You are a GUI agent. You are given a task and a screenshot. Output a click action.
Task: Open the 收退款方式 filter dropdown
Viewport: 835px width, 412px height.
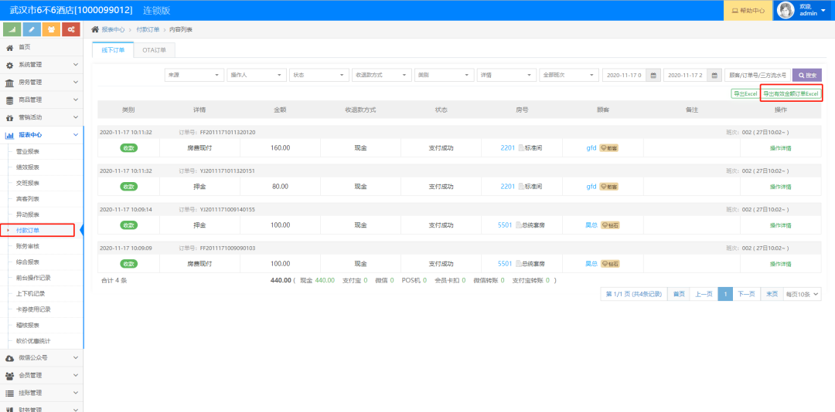382,76
